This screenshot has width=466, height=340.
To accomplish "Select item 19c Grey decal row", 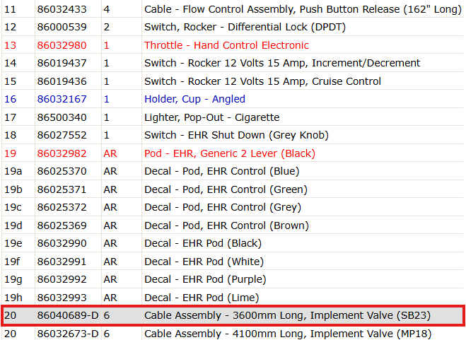I will (233, 207).
